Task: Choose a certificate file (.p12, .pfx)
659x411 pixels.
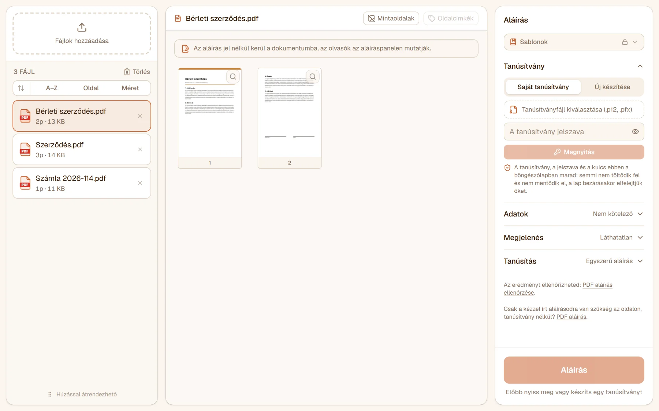Action: tap(574, 110)
